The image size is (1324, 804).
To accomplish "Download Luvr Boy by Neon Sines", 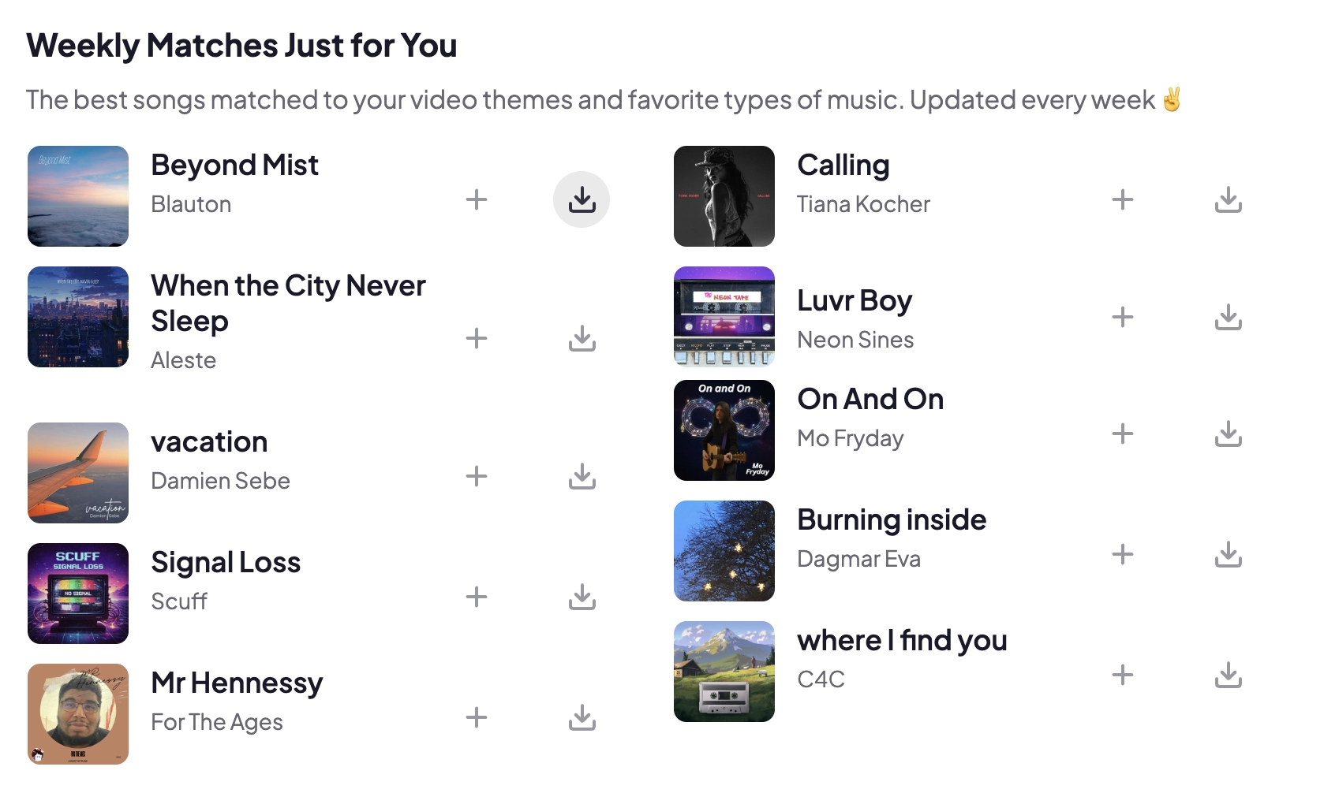I will click(x=1228, y=317).
